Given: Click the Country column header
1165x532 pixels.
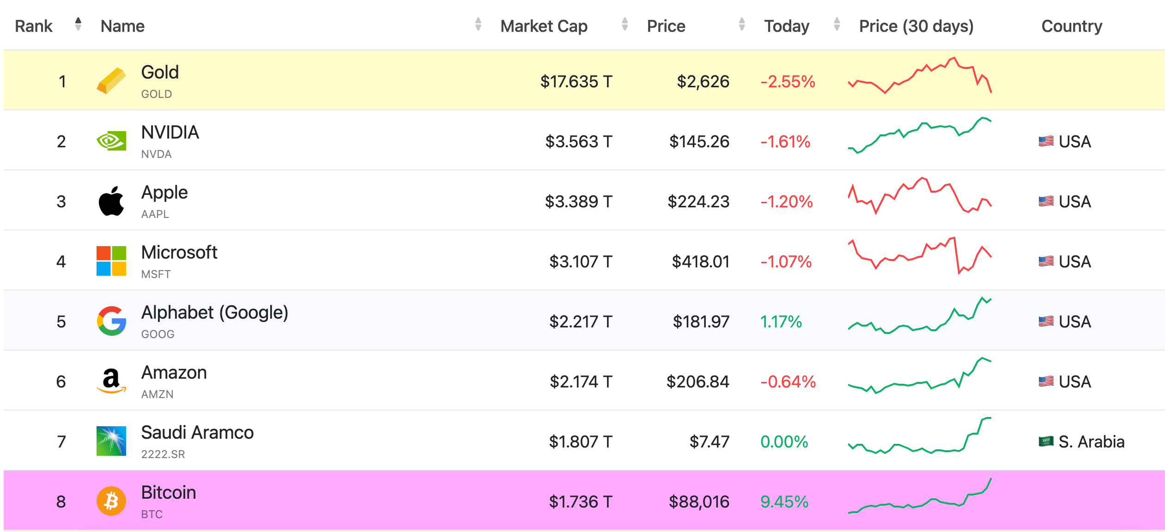Looking at the screenshot, I should click(1072, 26).
